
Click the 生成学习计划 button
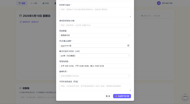click(x=122, y=96)
